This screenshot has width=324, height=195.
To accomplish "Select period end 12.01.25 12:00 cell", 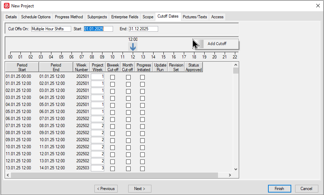I will pos(52,154).
